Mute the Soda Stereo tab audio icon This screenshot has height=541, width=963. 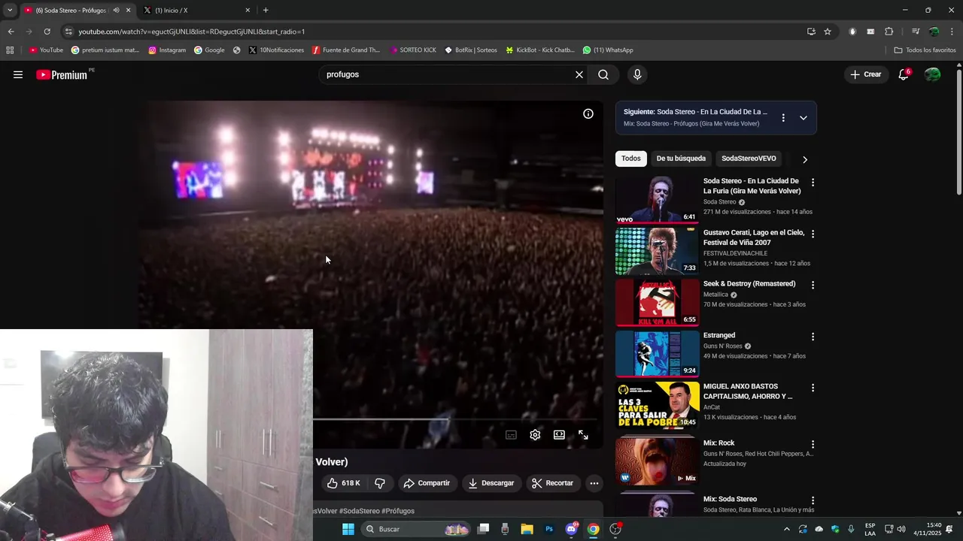click(116, 11)
